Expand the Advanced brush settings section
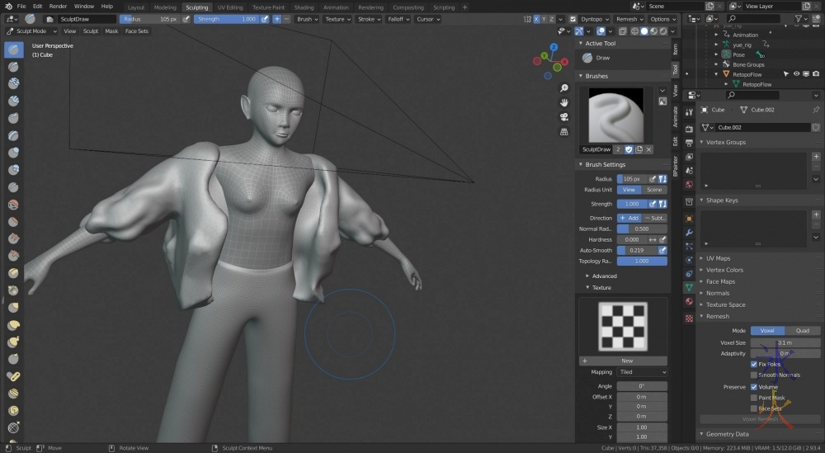Screen dimensions: 825x453 [x=604, y=276]
